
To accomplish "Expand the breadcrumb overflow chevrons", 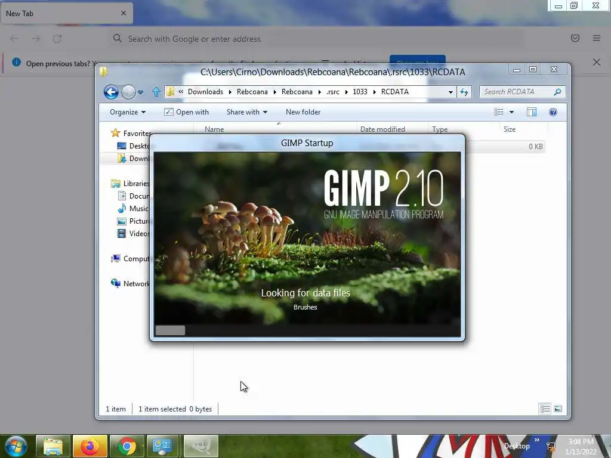I will coord(181,91).
